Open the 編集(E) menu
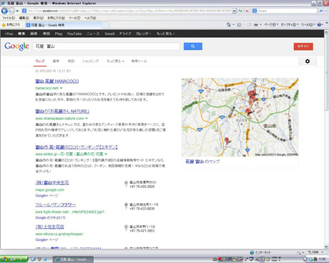The height and width of the screenshot is (263, 329). (24, 18)
